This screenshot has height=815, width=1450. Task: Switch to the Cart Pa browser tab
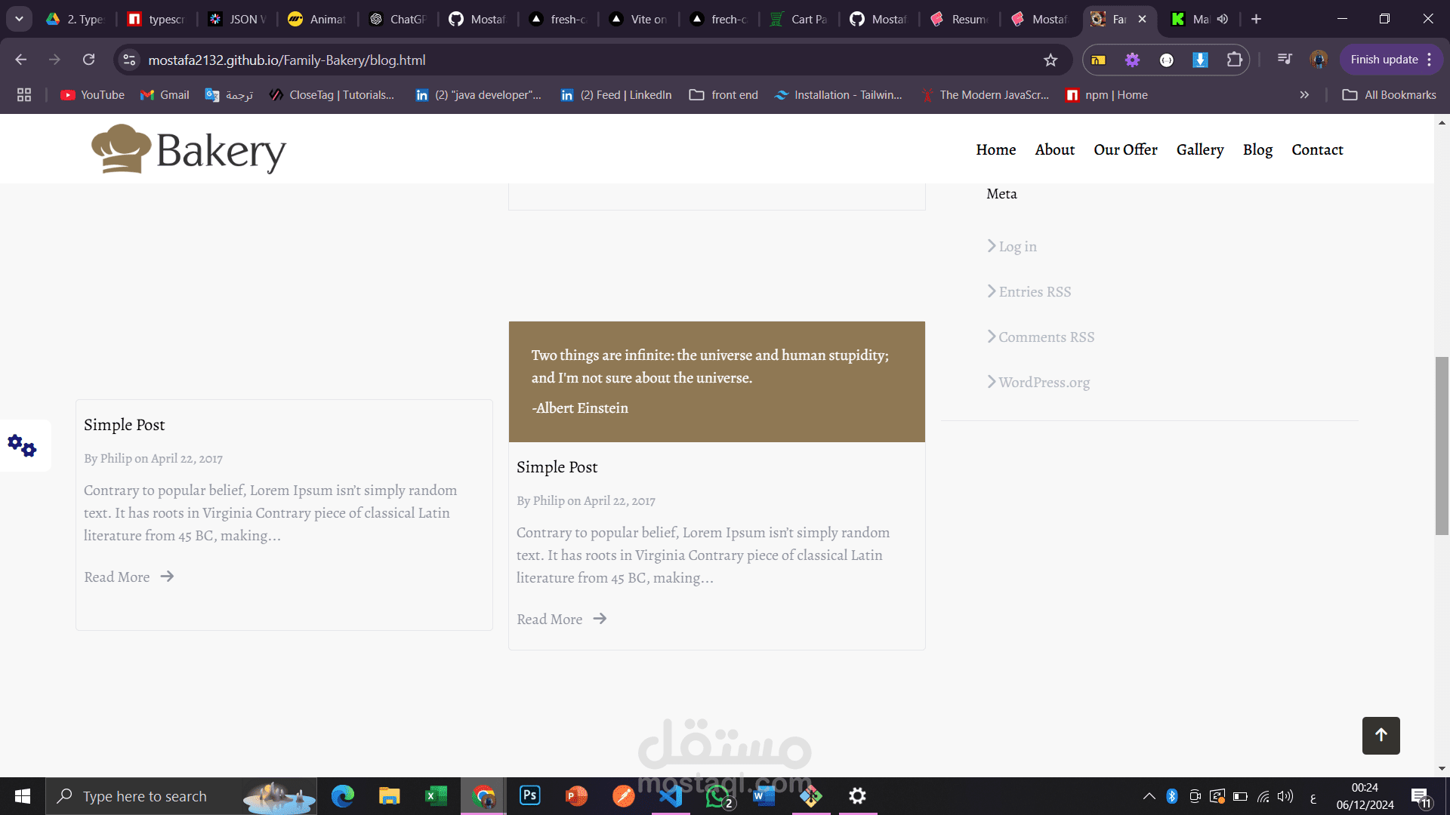[799, 19]
